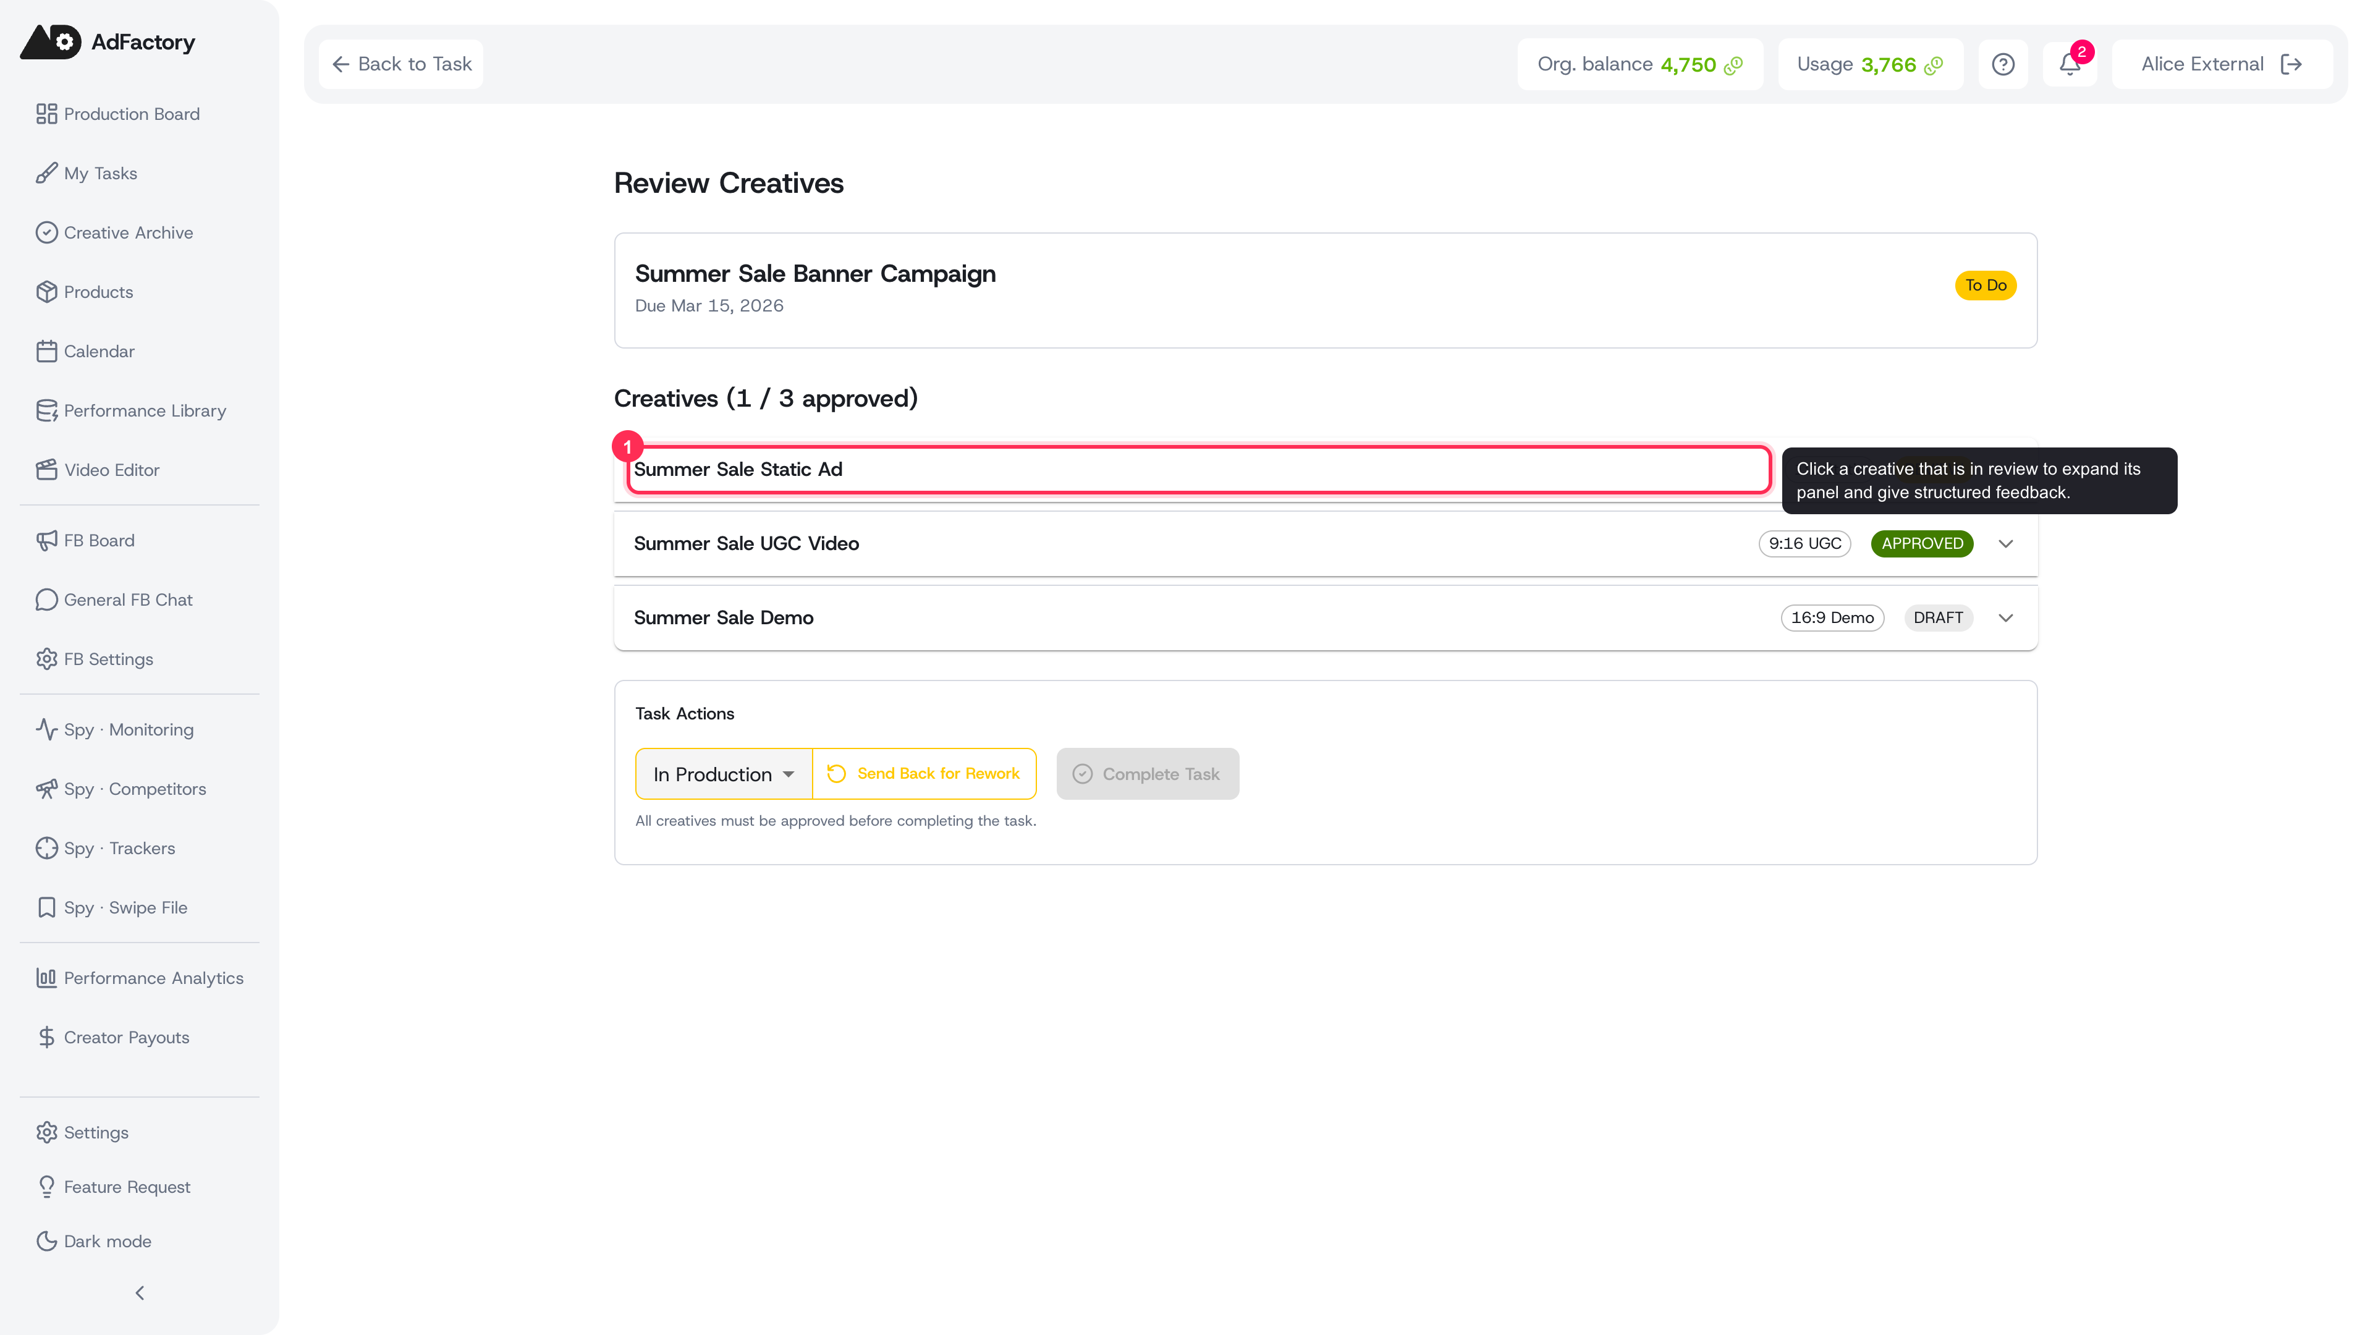Click the Feature Request lightbulb icon
The height and width of the screenshot is (1335, 2373).
47,1187
